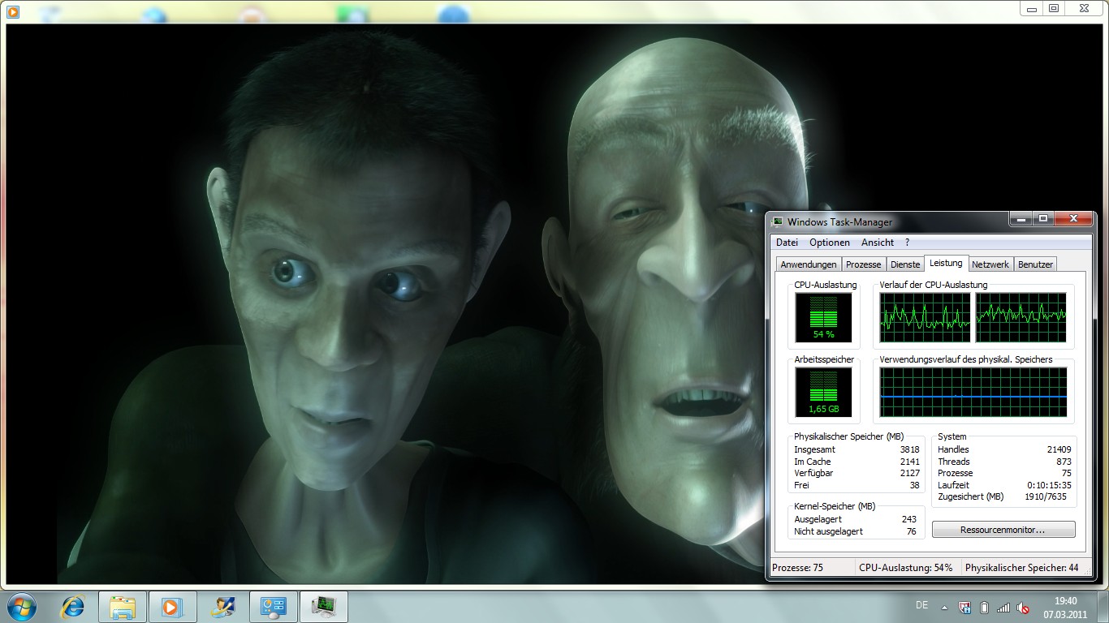Click status bar 'CPU-Auslastung: 54%'
1109x623 pixels.
[905, 568]
